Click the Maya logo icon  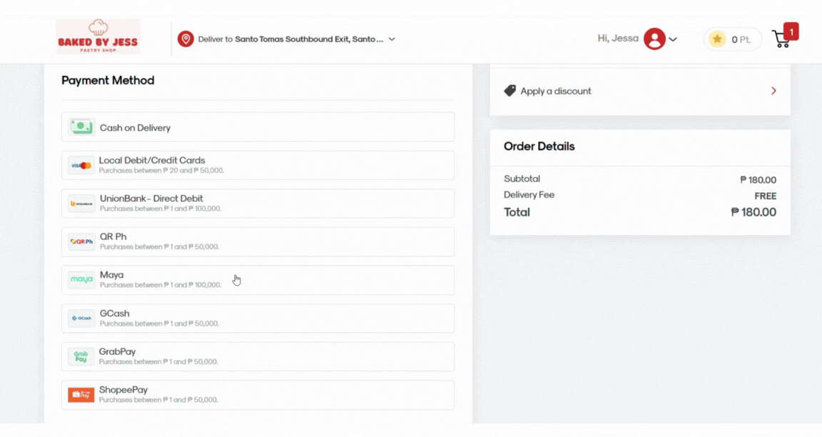(81, 280)
